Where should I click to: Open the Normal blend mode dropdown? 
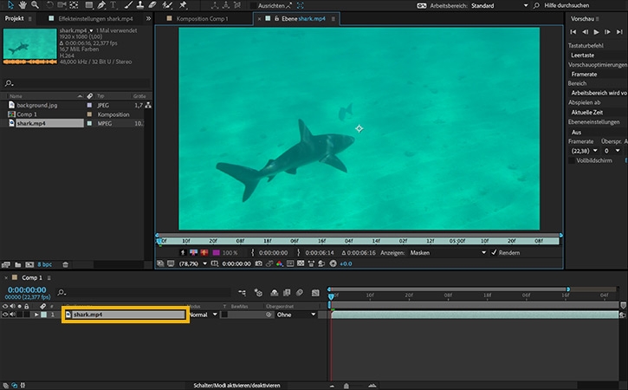coord(203,315)
